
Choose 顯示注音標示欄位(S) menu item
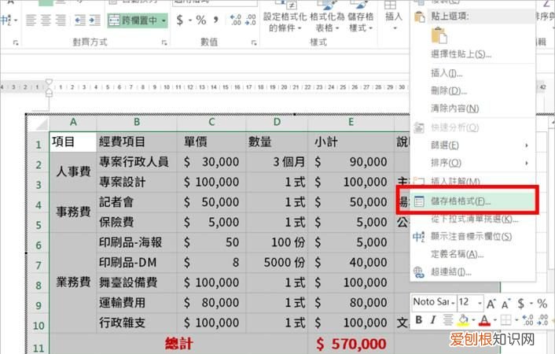pyautogui.click(x=473, y=236)
